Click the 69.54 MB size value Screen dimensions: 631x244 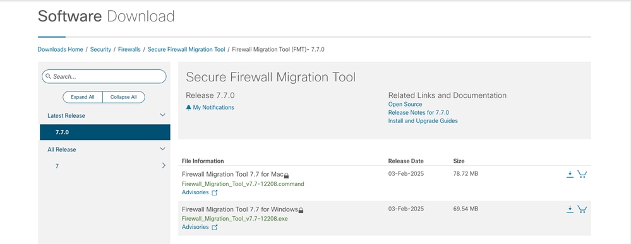[466, 209]
